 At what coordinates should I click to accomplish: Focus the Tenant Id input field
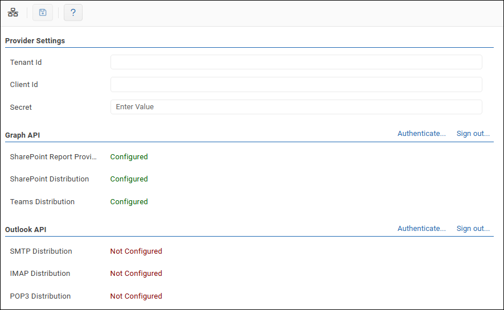296,62
